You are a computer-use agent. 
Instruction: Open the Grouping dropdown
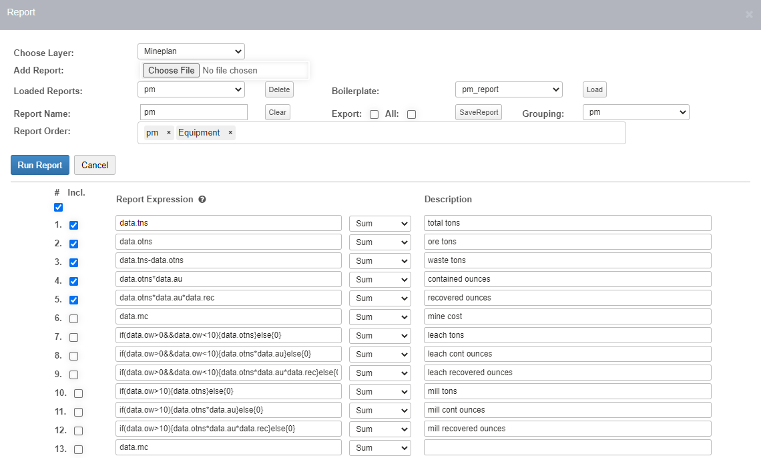click(x=636, y=112)
